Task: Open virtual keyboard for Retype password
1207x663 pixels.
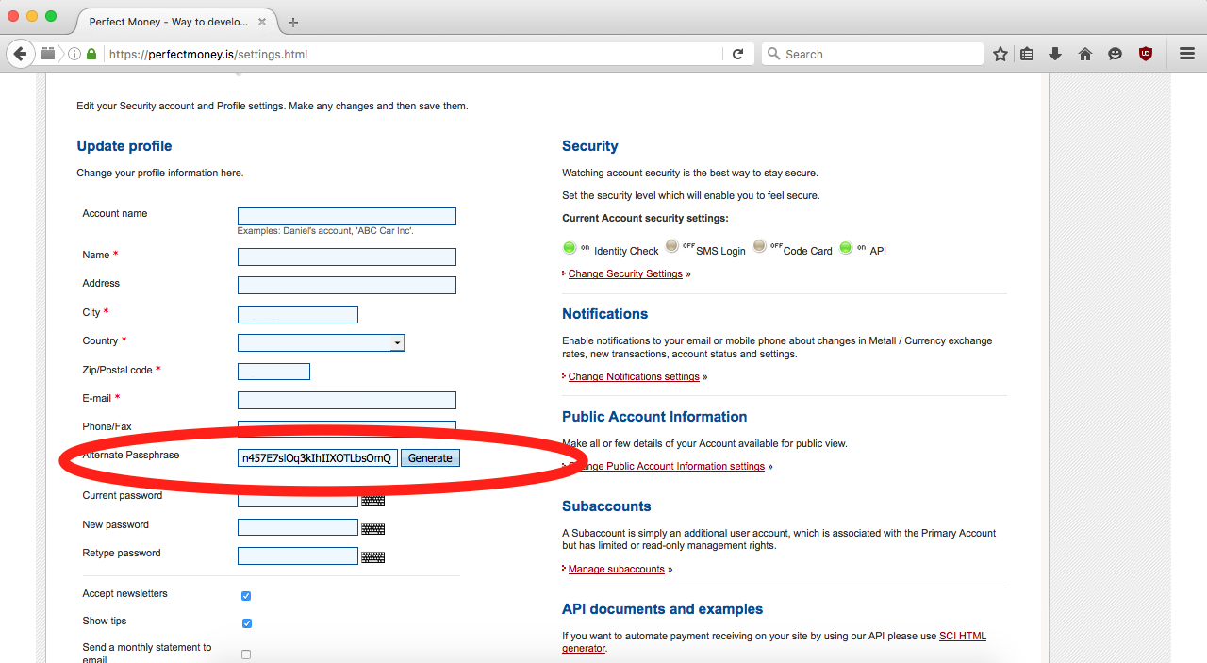Action: [x=372, y=557]
